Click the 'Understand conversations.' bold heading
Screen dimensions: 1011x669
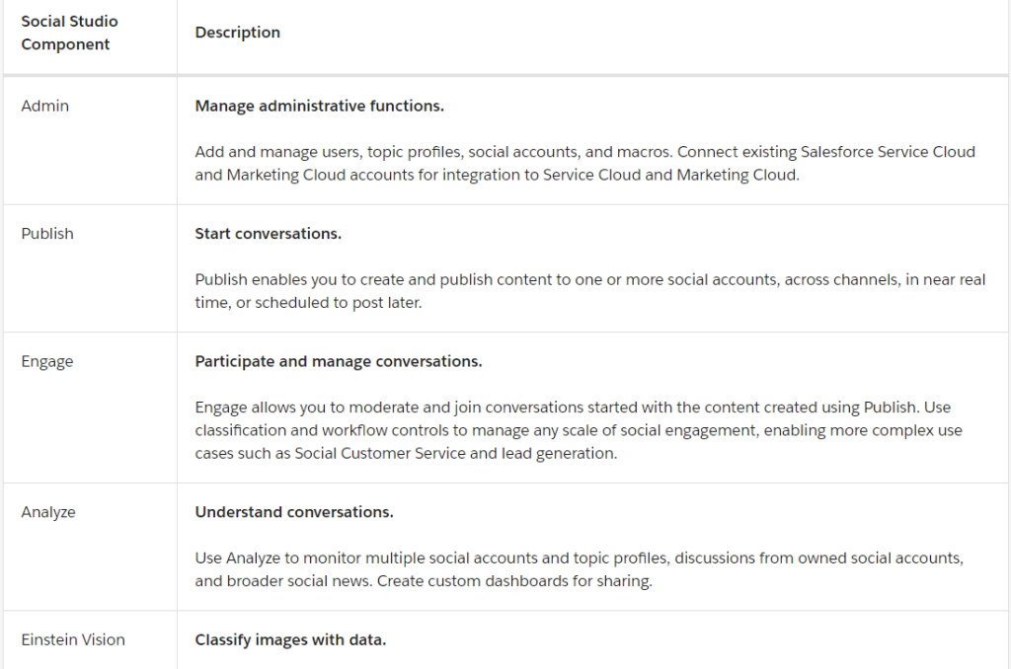point(294,512)
